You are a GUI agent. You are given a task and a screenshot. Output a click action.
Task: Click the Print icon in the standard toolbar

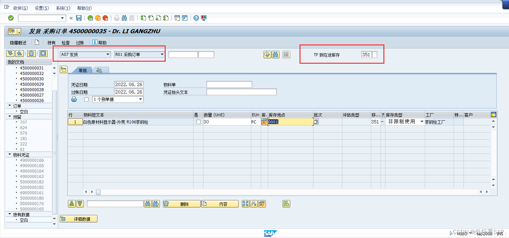[x=116, y=18]
